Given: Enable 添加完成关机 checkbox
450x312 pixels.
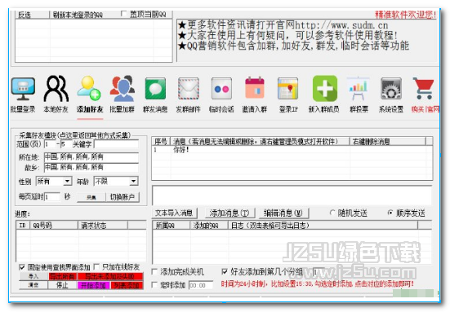Looking at the screenshot, I should pos(154,271).
